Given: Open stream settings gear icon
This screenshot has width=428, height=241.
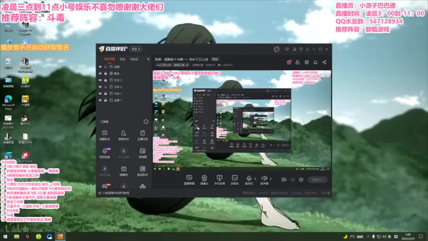Looking at the screenshot, I should tap(301, 180).
